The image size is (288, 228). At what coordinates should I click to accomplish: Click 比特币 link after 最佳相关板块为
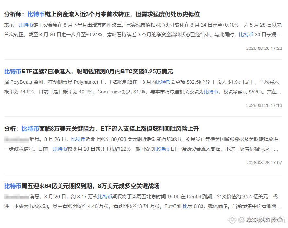(211, 92)
